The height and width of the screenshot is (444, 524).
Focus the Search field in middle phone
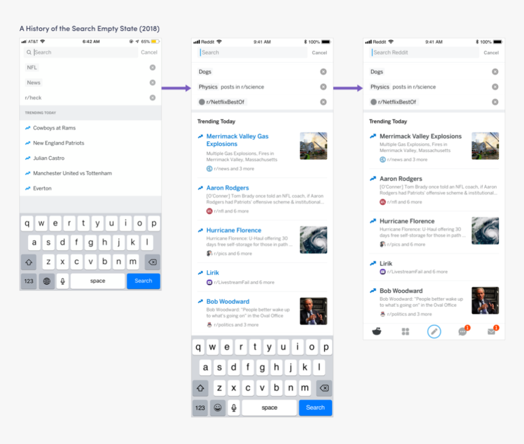[x=252, y=52]
